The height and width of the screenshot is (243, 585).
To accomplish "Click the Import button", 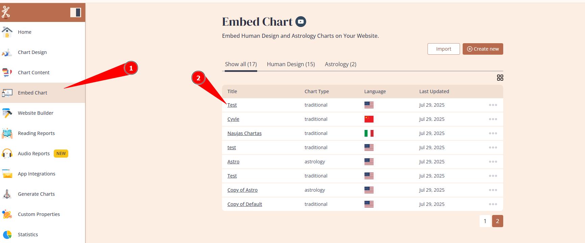I will (443, 49).
